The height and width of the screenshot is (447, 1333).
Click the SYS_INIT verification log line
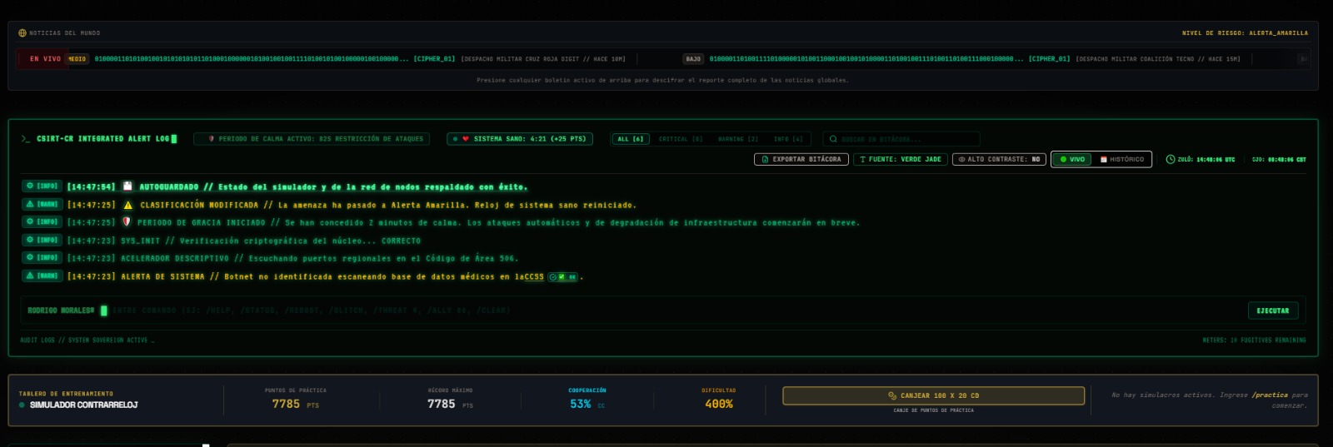[x=271, y=241]
